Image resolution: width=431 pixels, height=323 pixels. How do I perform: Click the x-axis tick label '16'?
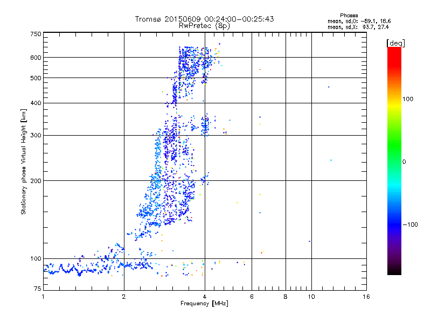click(366, 297)
